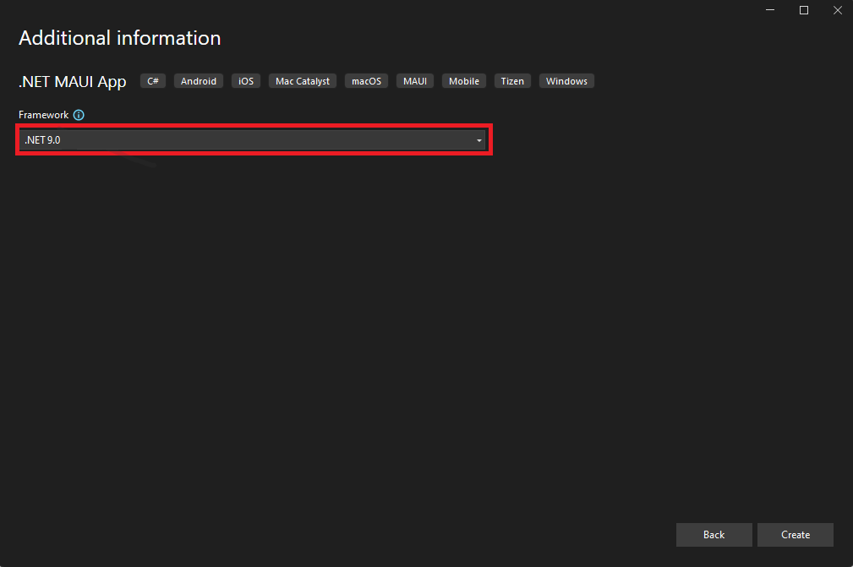The image size is (853, 567).
Task: Maximize the dialog window
Action: [804, 10]
